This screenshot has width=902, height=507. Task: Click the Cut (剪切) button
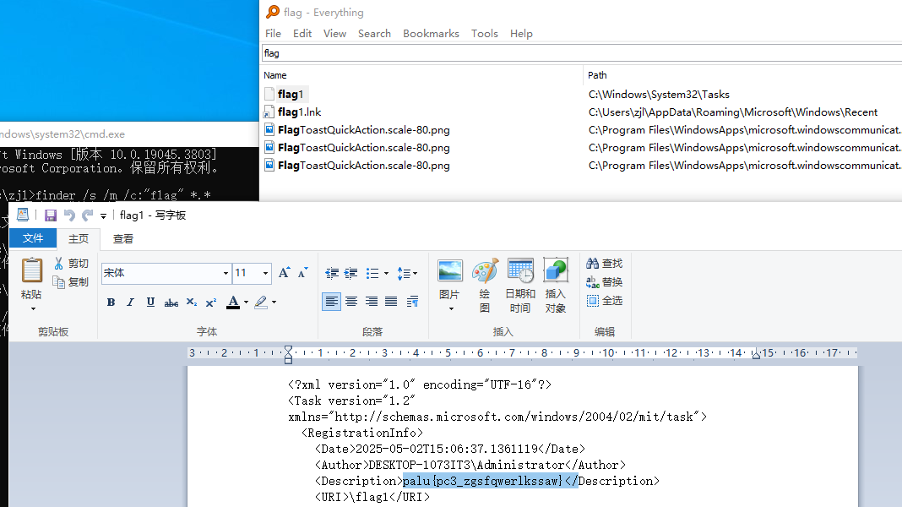pos(72,264)
